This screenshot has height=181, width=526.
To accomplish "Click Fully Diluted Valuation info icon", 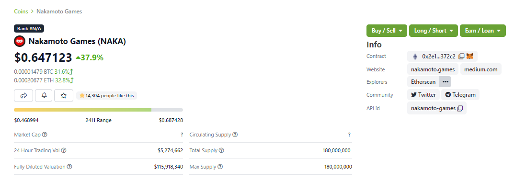I will 69,167.
